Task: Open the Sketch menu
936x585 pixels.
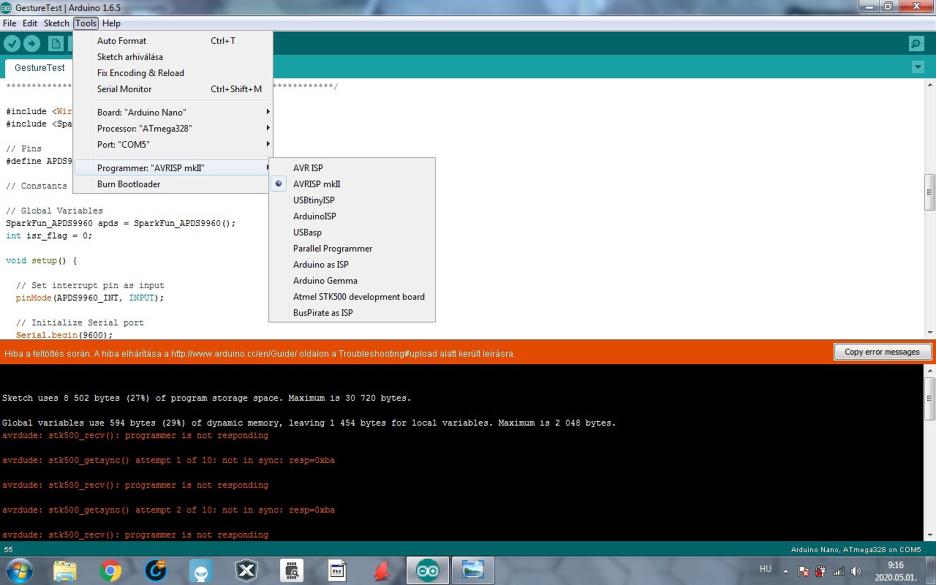Action: [56, 23]
